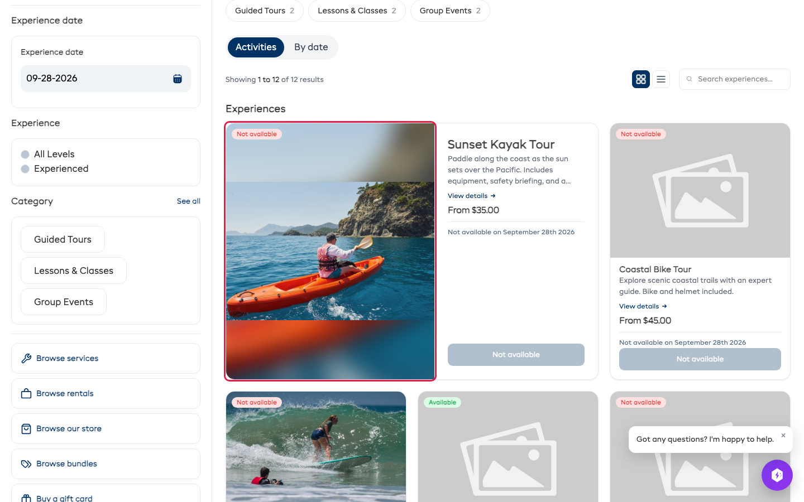Image resolution: width=804 pixels, height=502 pixels.
Task: Click the Sunset Kayak Tour title
Action: tap(501, 144)
